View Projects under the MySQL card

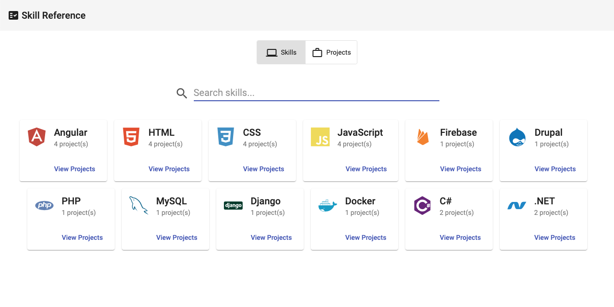click(177, 237)
